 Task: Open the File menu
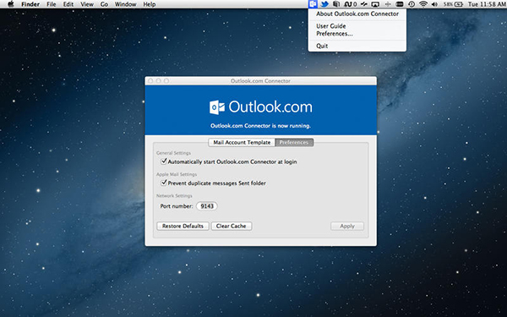pyautogui.click(x=51, y=4)
